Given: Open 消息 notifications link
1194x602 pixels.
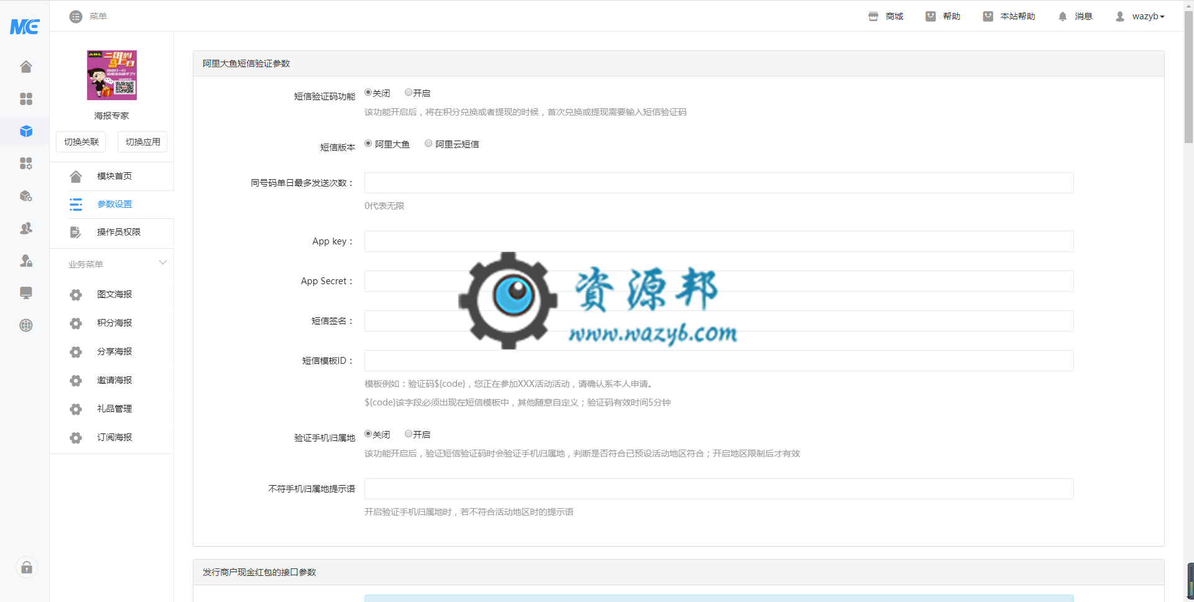Looking at the screenshot, I should pos(1083,16).
